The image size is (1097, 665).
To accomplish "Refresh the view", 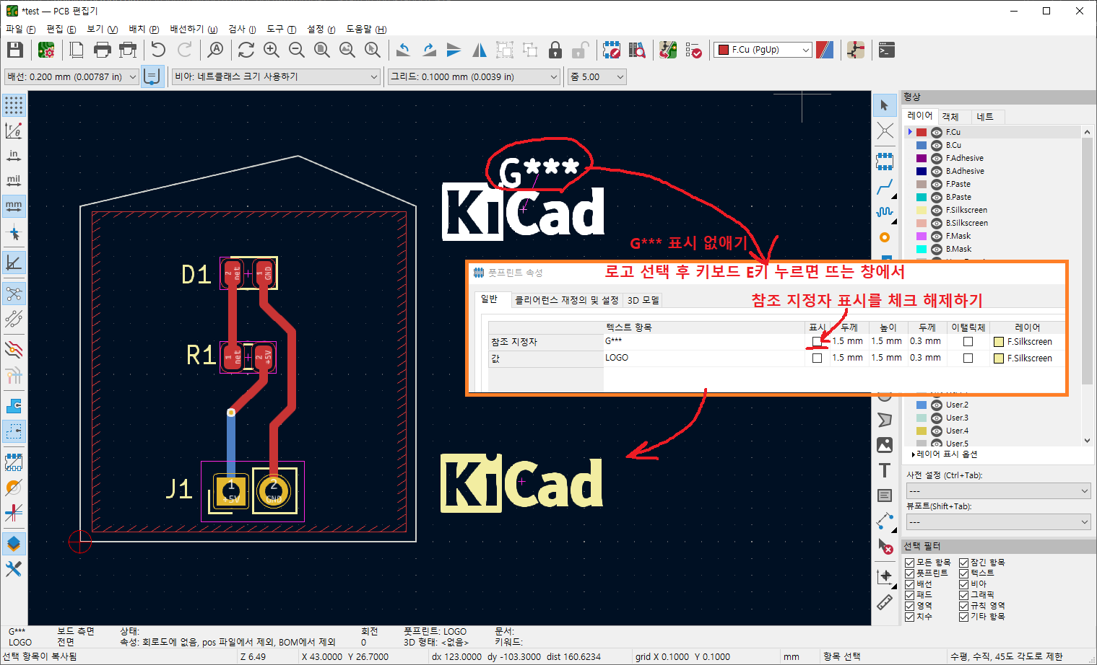I will point(246,50).
